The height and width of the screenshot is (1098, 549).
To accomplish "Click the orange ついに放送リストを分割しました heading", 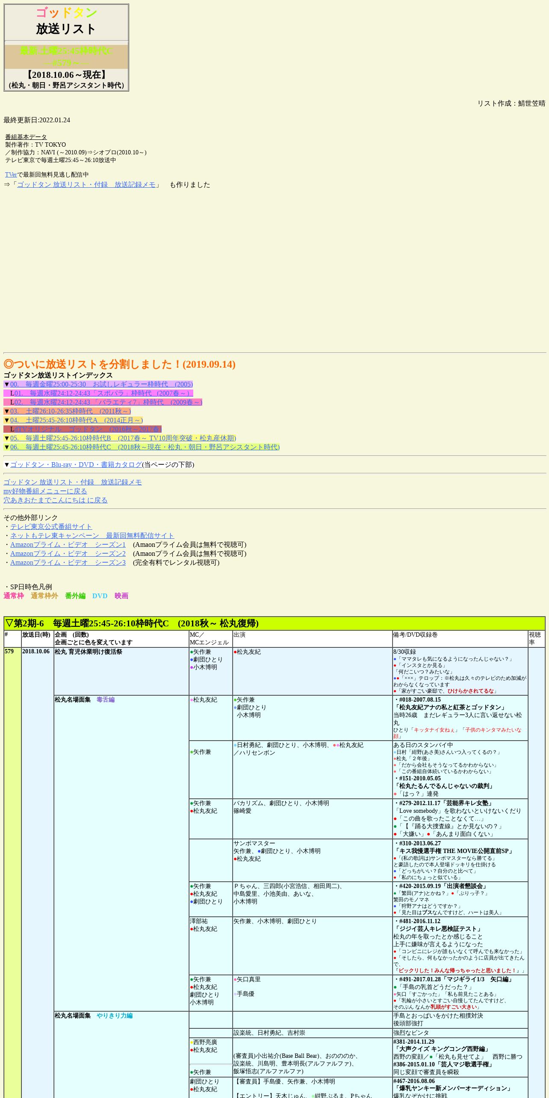I will point(119,364).
